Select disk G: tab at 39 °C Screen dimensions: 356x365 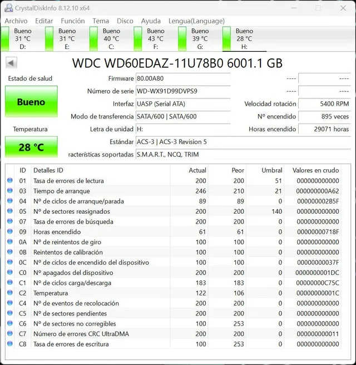(200, 38)
